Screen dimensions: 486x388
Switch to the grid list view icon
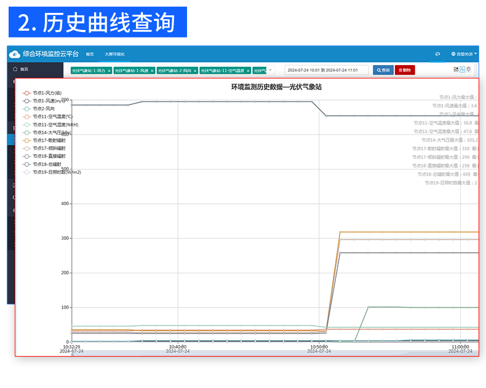point(456,69)
